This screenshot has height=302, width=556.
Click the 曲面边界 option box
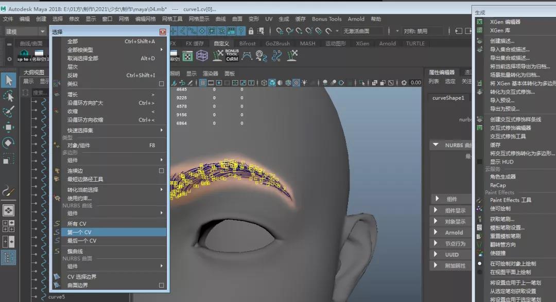coord(161,286)
